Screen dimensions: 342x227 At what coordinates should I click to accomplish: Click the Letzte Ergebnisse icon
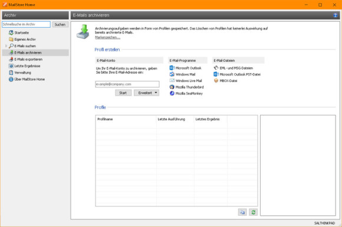coord(11,66)
